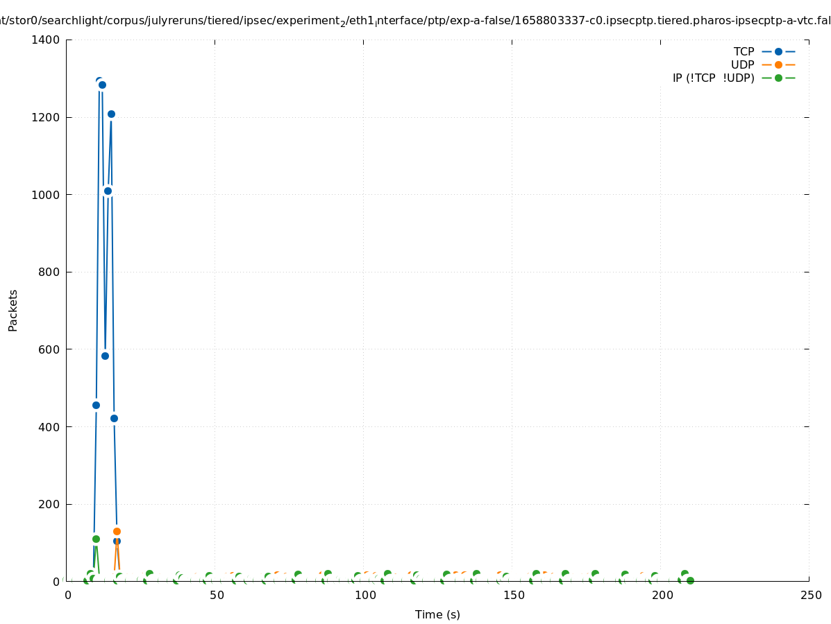Screen dimensions: 831x624
Task: Select the UDP legend label
Action: point(742,64)
